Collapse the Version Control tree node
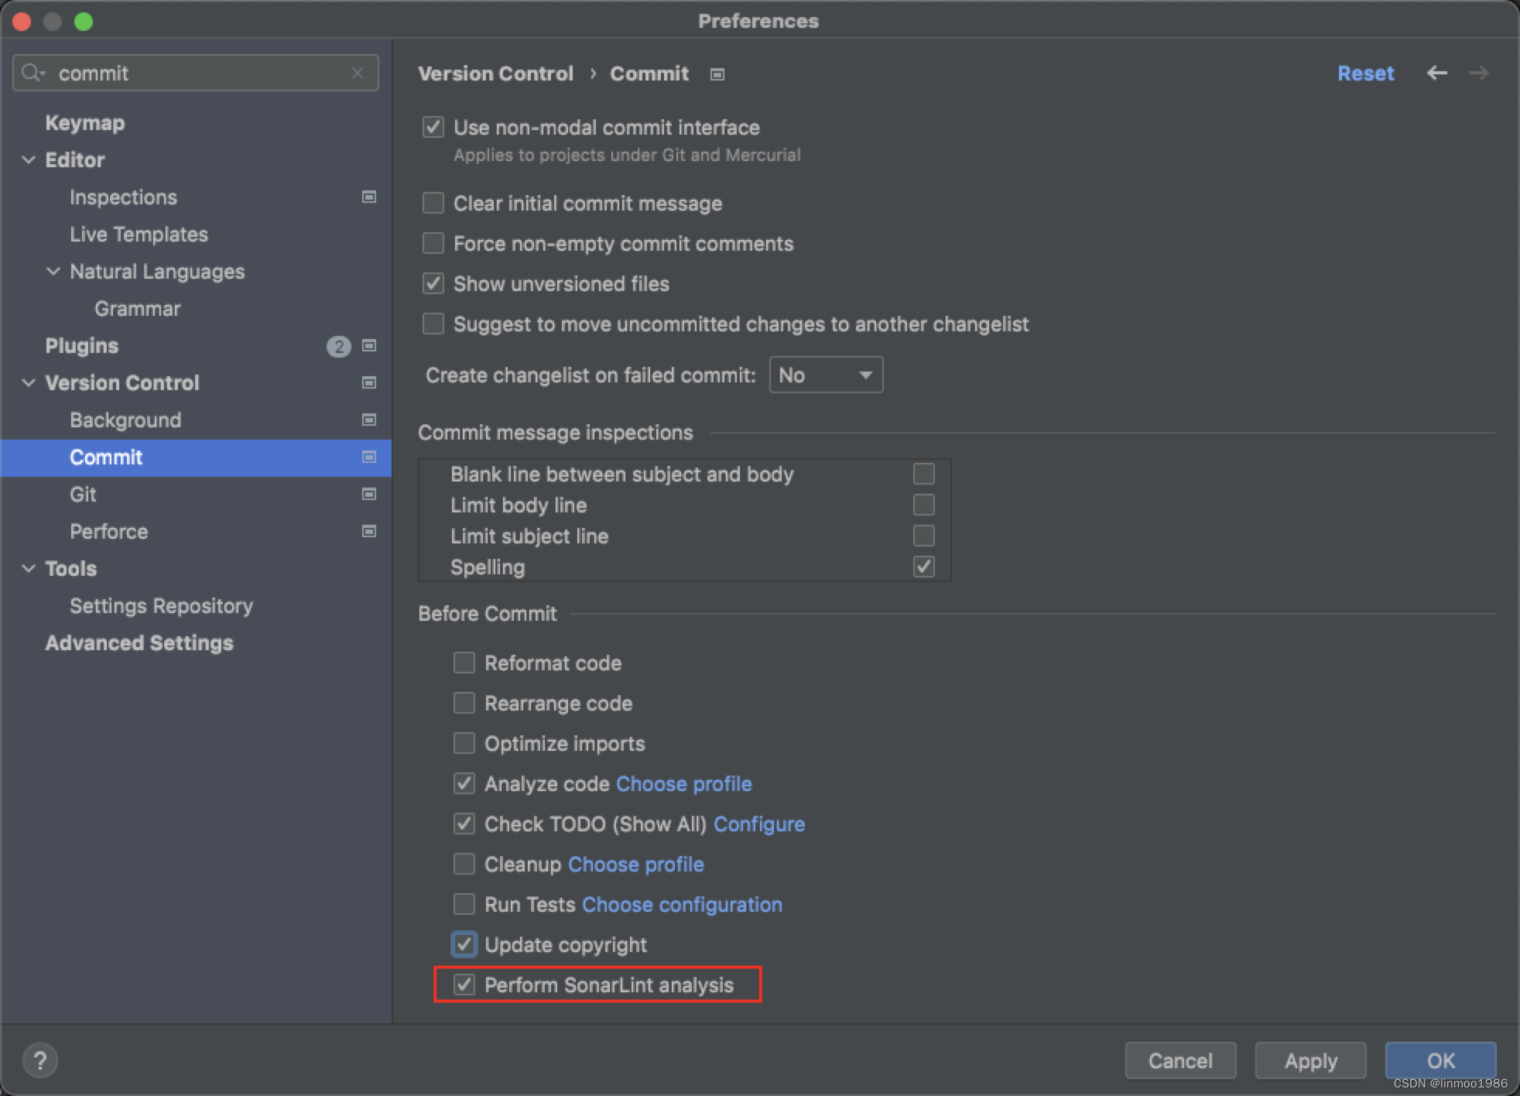 [x=29, y=382]
